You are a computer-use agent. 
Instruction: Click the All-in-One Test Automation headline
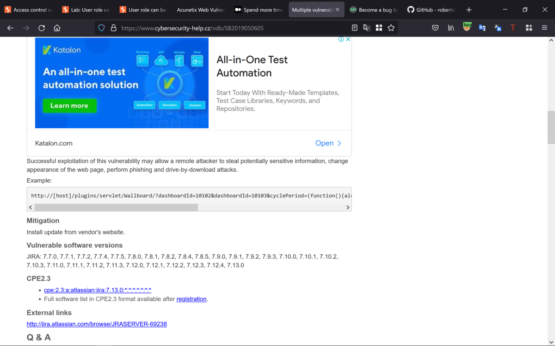[x=252, y=66]
